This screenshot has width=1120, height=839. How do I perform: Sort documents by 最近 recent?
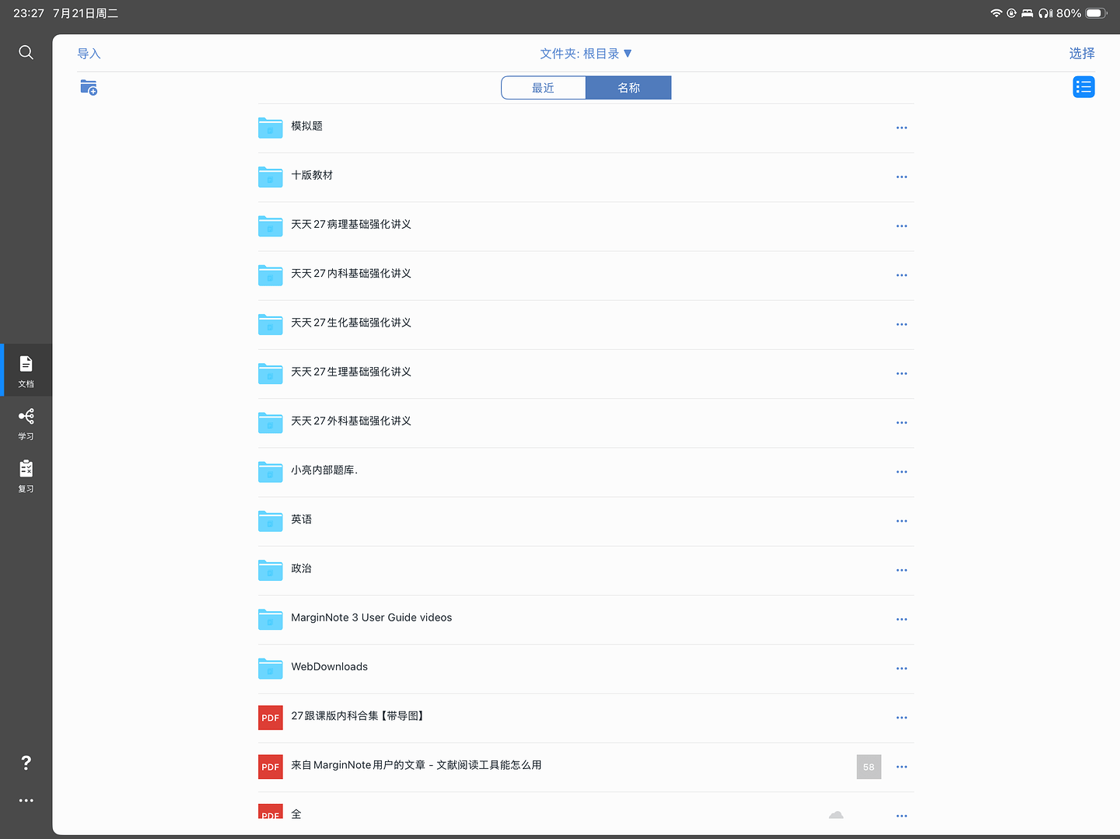point(543,88)
